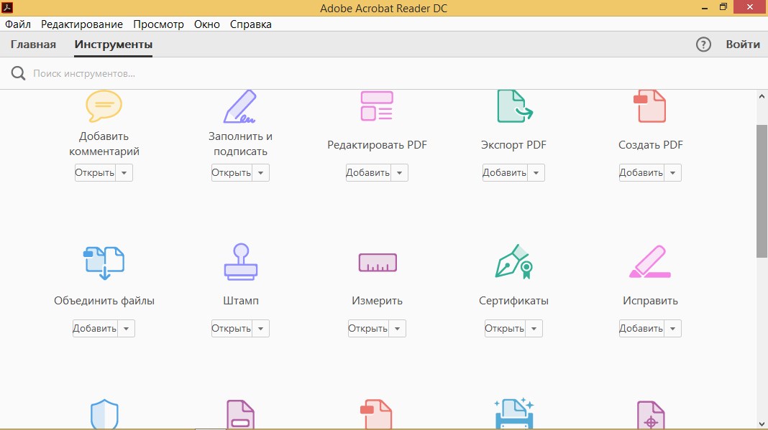Switch to the Главная tab
The height and width of the screenshot is (430, 768).
point(33,45)
